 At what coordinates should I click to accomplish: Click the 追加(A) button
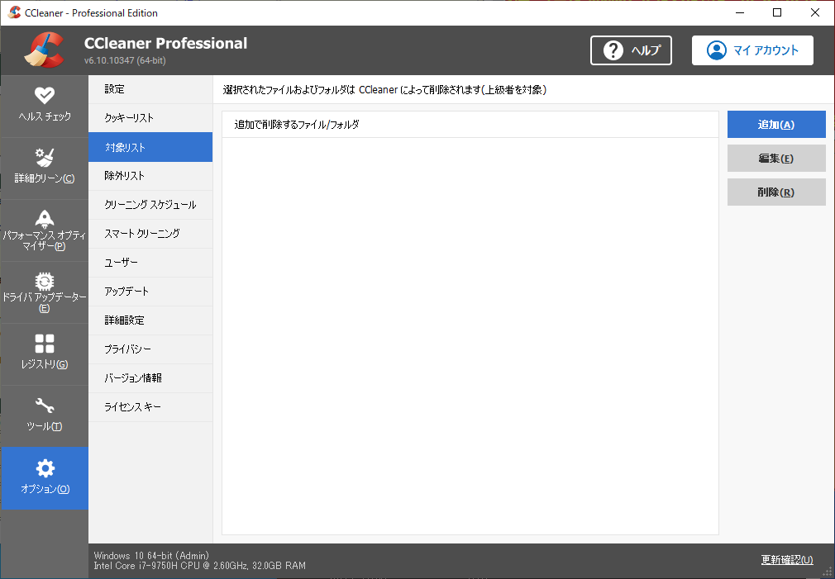point(776,125)
